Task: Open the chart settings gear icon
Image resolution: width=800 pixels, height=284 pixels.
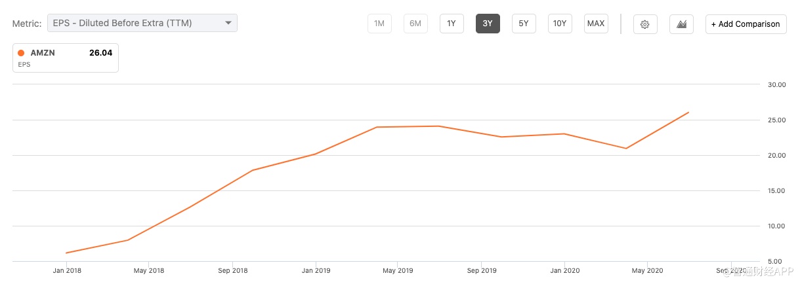Action: pos(645,24)
